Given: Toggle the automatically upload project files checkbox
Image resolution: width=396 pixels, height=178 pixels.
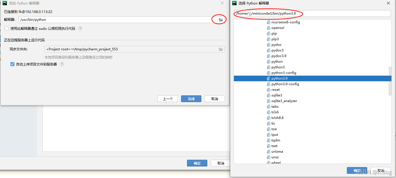Looking at the screenshot, I should click(12, 64).
